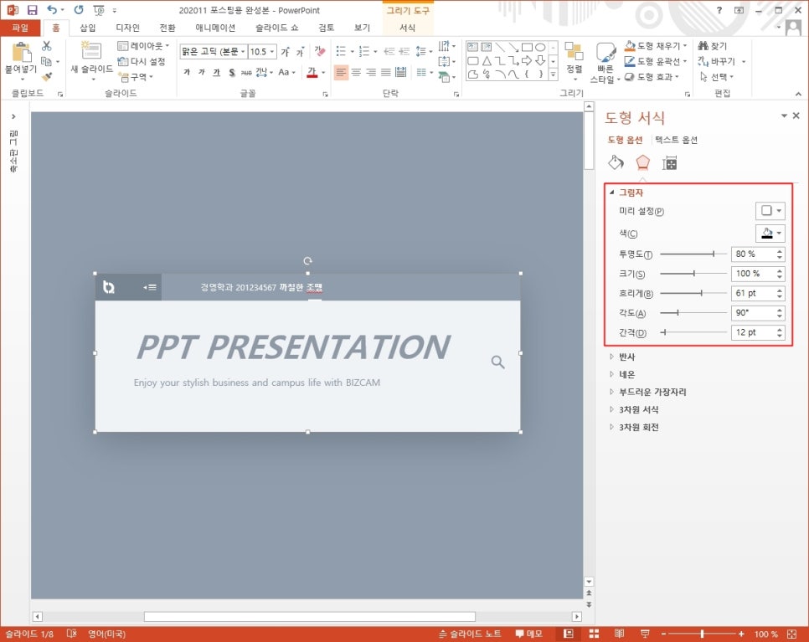
Task: Click the Format Painter brush icon
Action: tap(46, 77)
